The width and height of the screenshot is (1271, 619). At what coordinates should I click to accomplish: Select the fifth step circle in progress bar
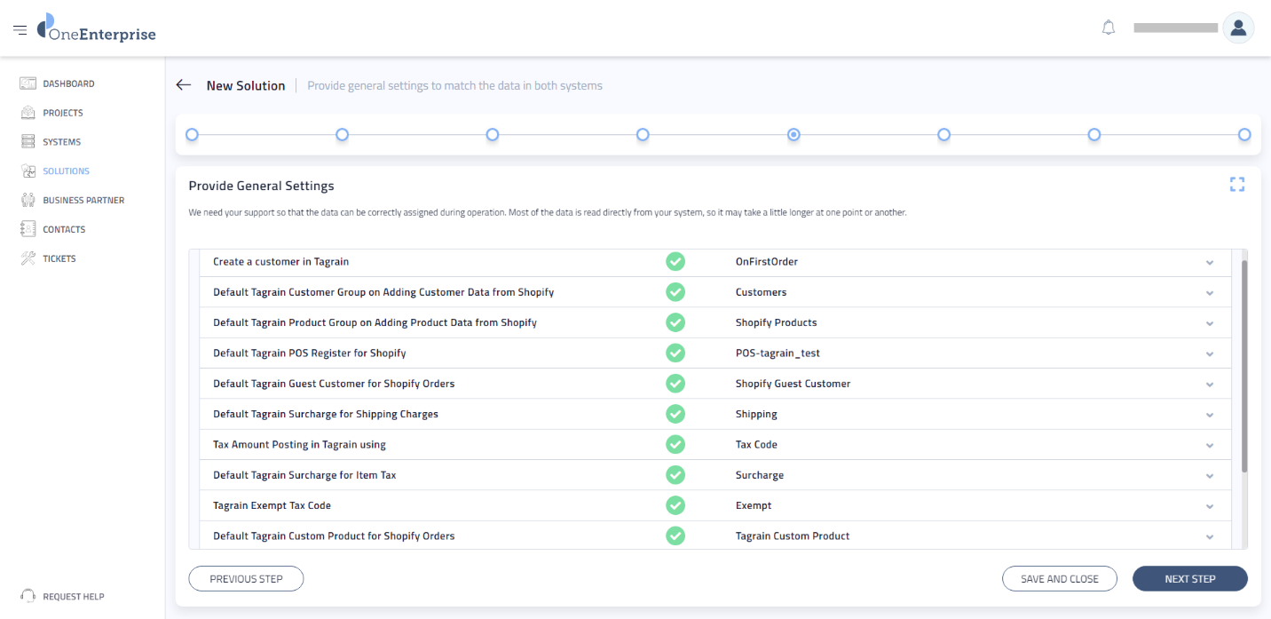point(793,134)
